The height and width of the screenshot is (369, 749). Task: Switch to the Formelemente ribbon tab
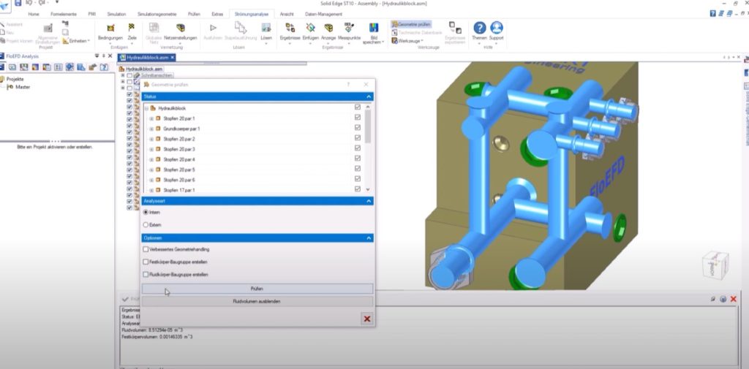pos(64,15)
